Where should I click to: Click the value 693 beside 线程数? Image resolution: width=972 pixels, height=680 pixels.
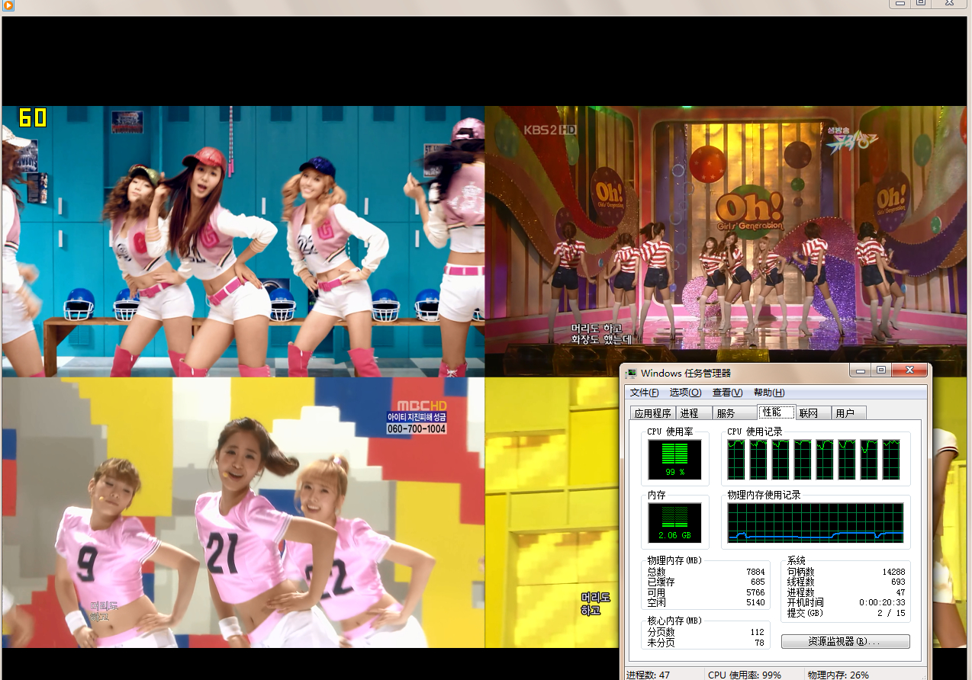coord(898,582)
